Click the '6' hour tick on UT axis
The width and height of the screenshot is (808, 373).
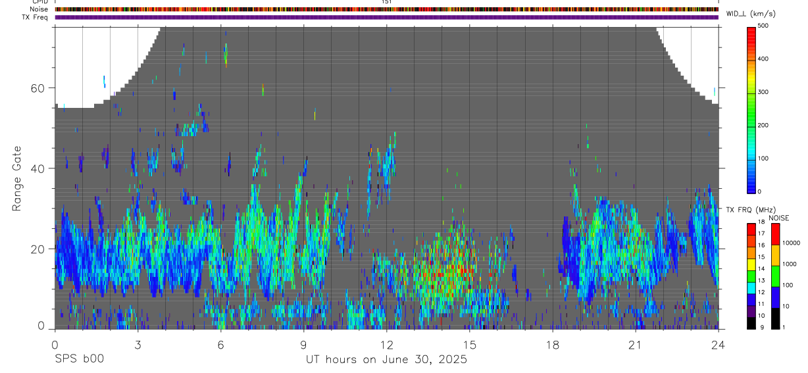220,344
